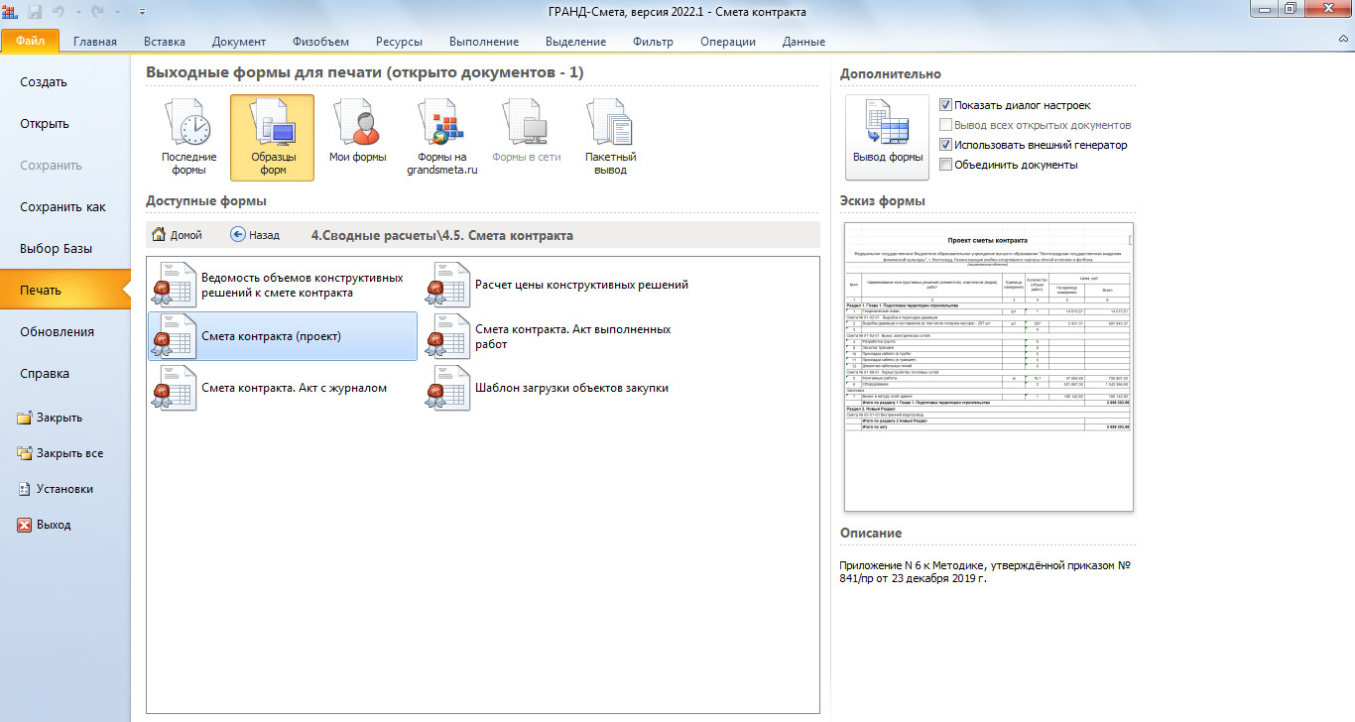This screenshot has width=1355, height=722.
Task: Switch to the Физобъем ribbon tab
Action: point(320,42)
